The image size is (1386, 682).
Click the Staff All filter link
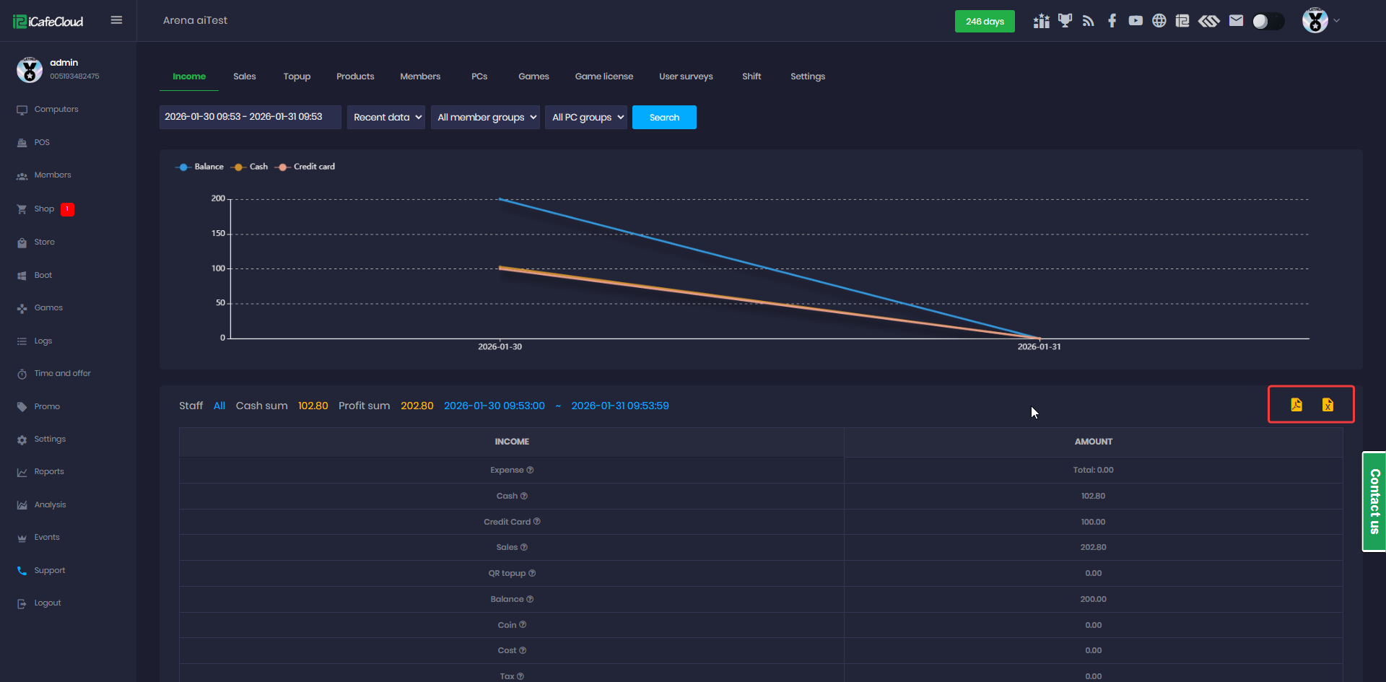tap(219, 406)
